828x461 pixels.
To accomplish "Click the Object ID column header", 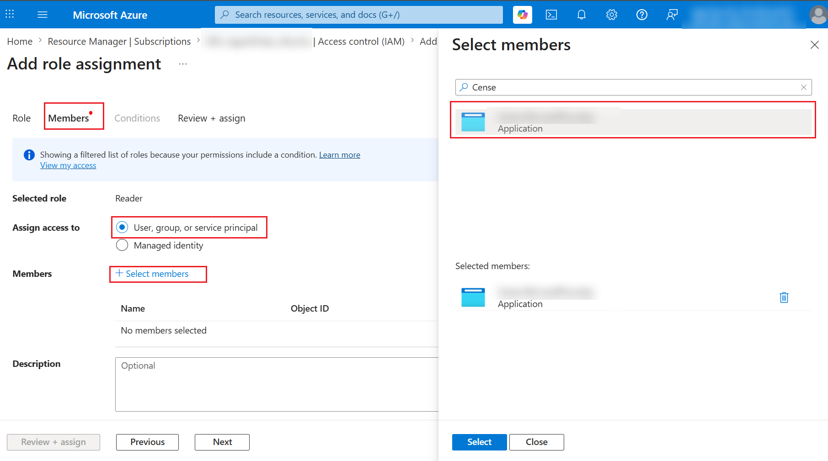I will coord(310,308).
